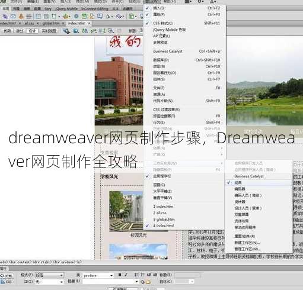The width and height of the screenshot is (303, 290).
Task: Insert a Named Anchor via anchor icon
Action: coord(21,16)
